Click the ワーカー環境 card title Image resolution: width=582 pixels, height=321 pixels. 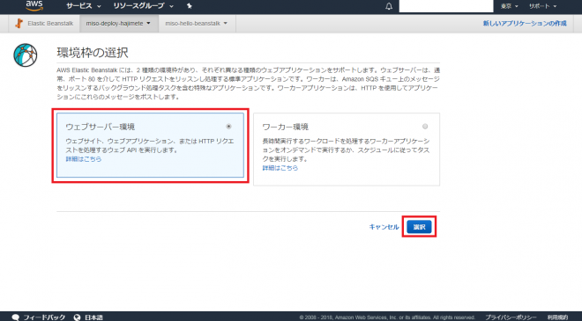(286, 127)
